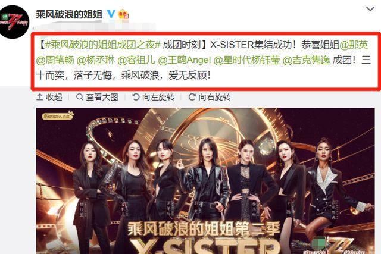Open the @吉克隽逸 mention
Viewport: 381px width, 254px height.
click(x=307, y=60)
